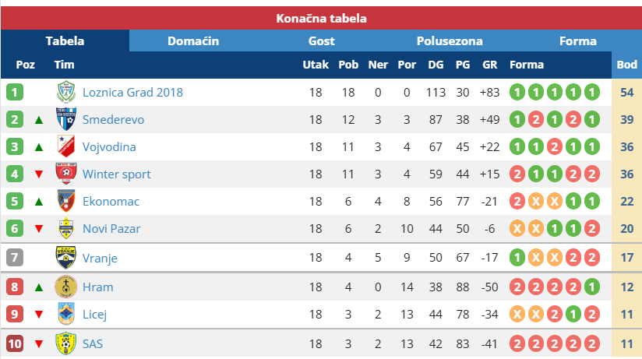Click the Winter sport club crest
Image resolution: width=642 pixels, height=359 pixels.
[66, 174]
